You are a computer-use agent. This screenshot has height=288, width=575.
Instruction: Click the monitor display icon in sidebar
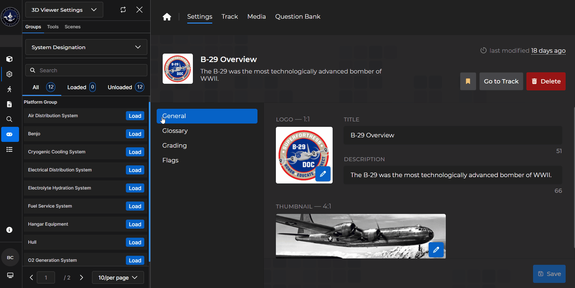click(10, 275)
